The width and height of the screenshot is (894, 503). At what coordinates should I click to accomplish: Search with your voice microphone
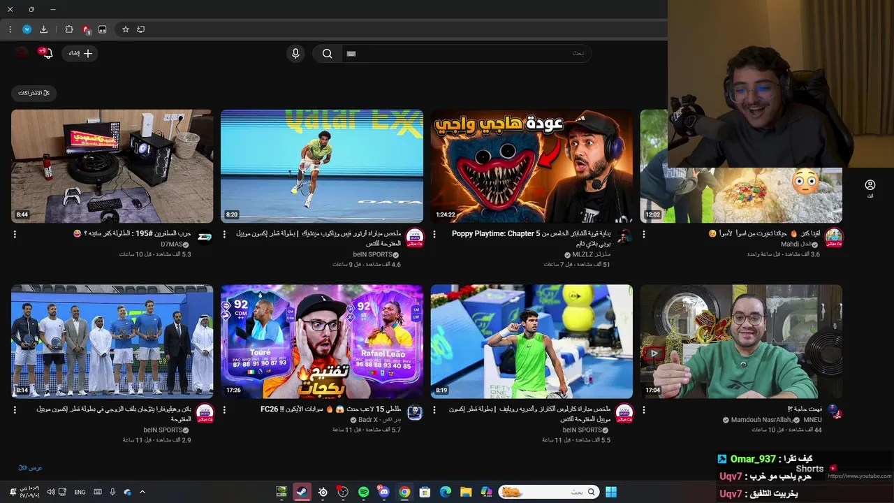pyautogui.click(x=295, y=53)
